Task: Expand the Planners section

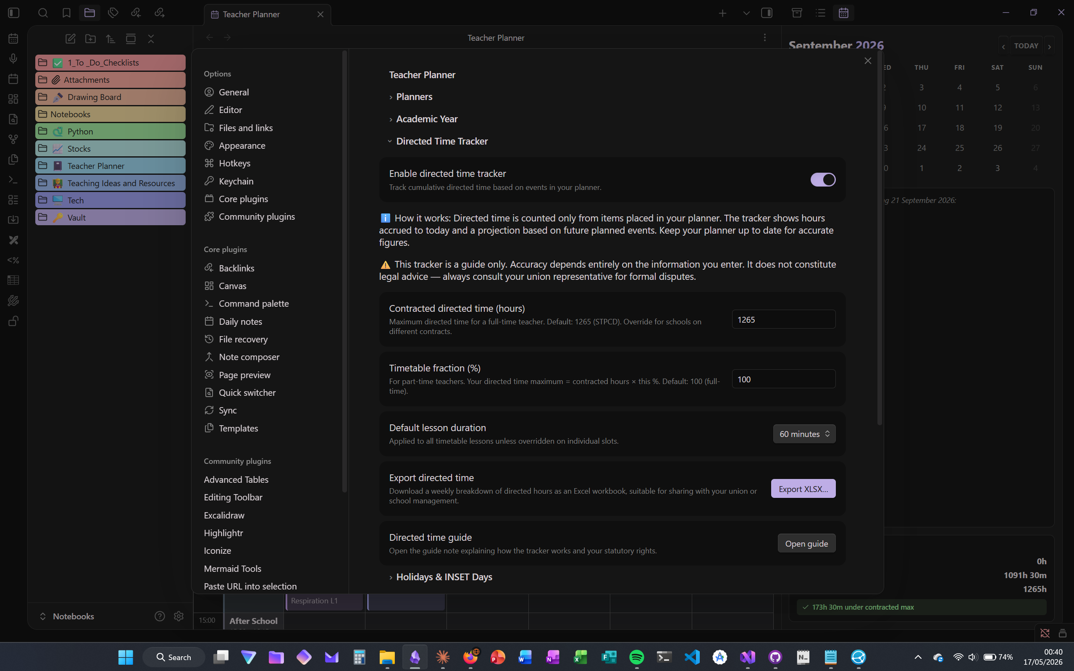Action: tap(414, 97)
